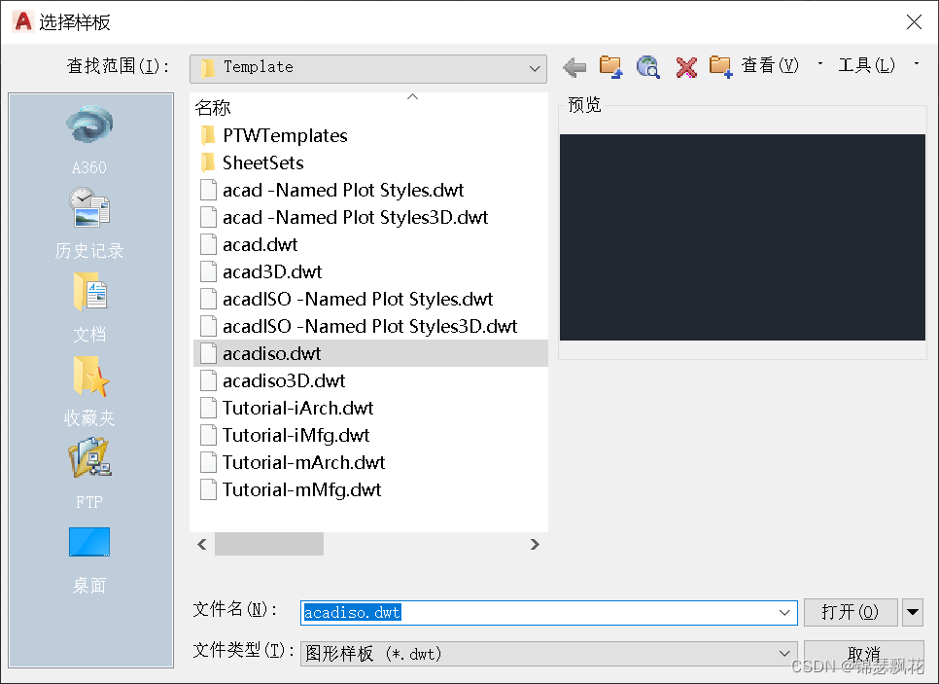Click the search the web icon
The width and height of the screenshot is (939, 684).
click(x=648, y=66)
